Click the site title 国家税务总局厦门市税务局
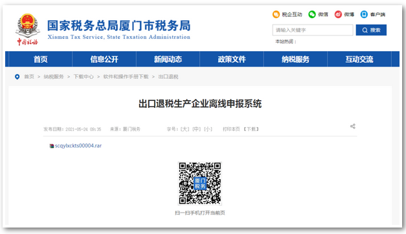This screenshot has width=406, height=234. (119, 26)
